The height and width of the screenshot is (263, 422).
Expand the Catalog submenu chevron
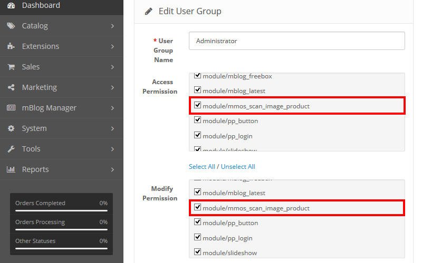[112, 26]
